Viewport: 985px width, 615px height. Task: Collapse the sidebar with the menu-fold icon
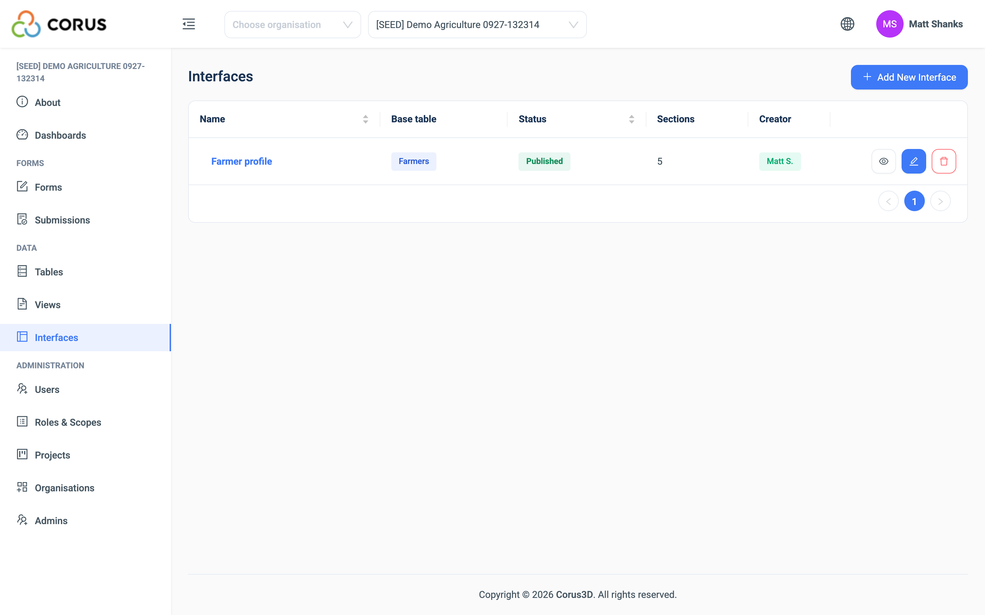click(188, 24)
